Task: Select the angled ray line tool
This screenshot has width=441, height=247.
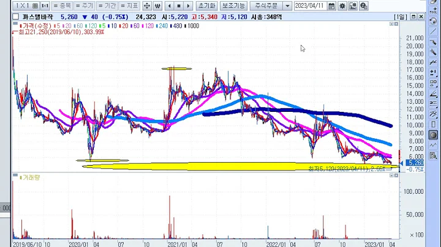Action: (x=433, y=42)
